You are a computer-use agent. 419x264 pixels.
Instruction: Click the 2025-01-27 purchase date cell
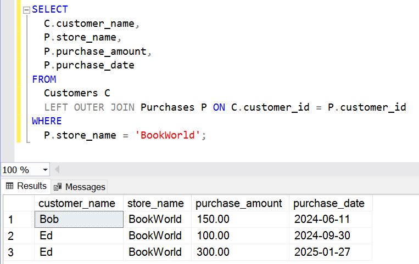[329, 252]
